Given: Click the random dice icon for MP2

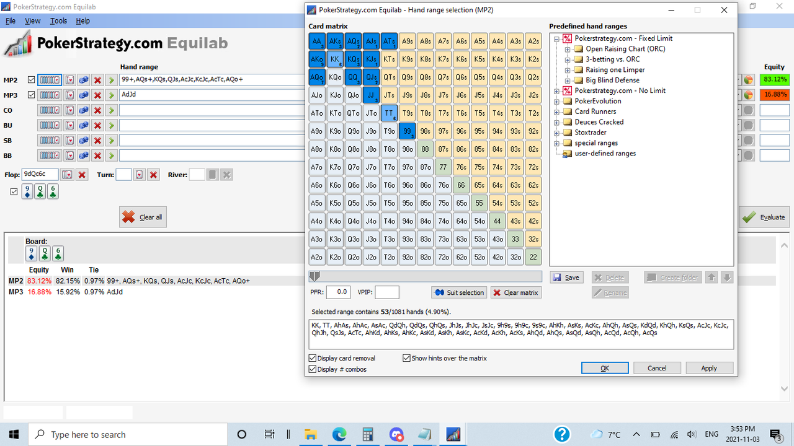Looking at the screenshot, I should click(x=83, y=80).
